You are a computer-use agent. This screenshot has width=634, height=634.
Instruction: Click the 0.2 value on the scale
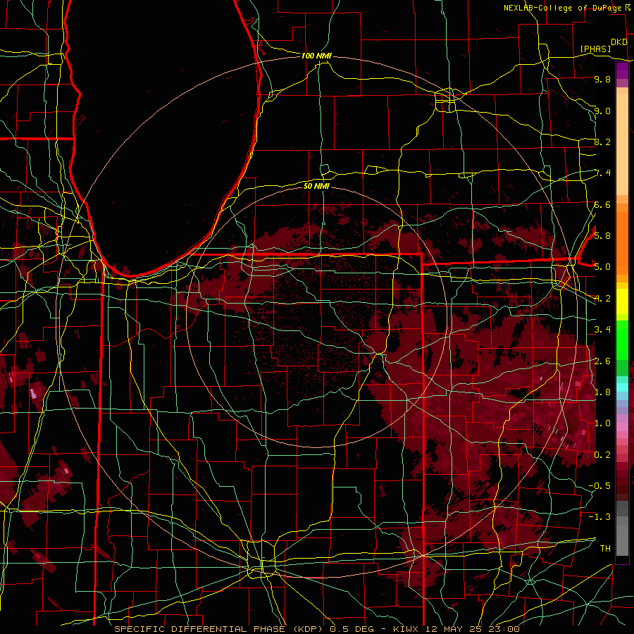point(602,455)
